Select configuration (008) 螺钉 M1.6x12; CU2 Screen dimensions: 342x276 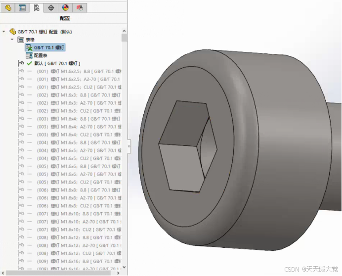coord(79,253)
